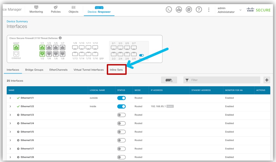Click the Filter input field

pyautogui.click(x=222, y=80)
